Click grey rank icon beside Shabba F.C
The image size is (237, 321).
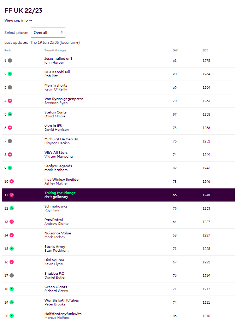[12, 275]
